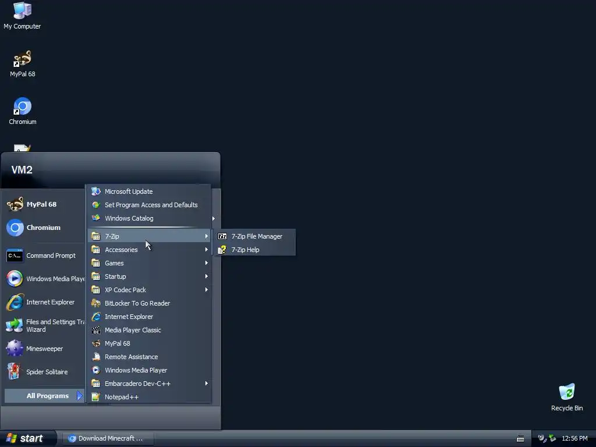Viewport: 596px width, 447px height.
Task: Click Minesweeper text label
Action: [x=44, y=349]
